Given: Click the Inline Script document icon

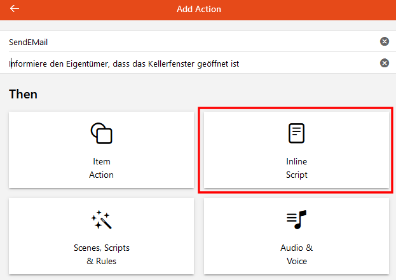Looking at the screenshot, I should pyautogui.click(x=296, y=133).
